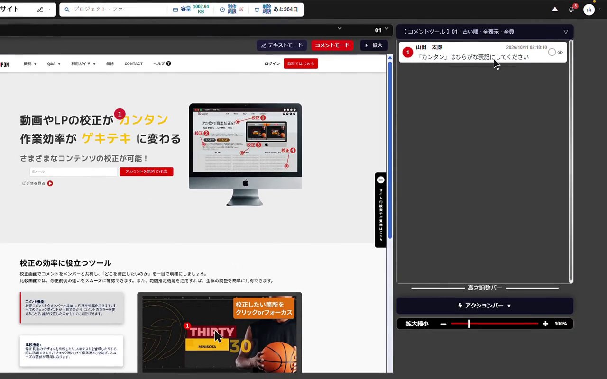Click the webpage vertical scrollbar thumb

click(x=390, y=150)
